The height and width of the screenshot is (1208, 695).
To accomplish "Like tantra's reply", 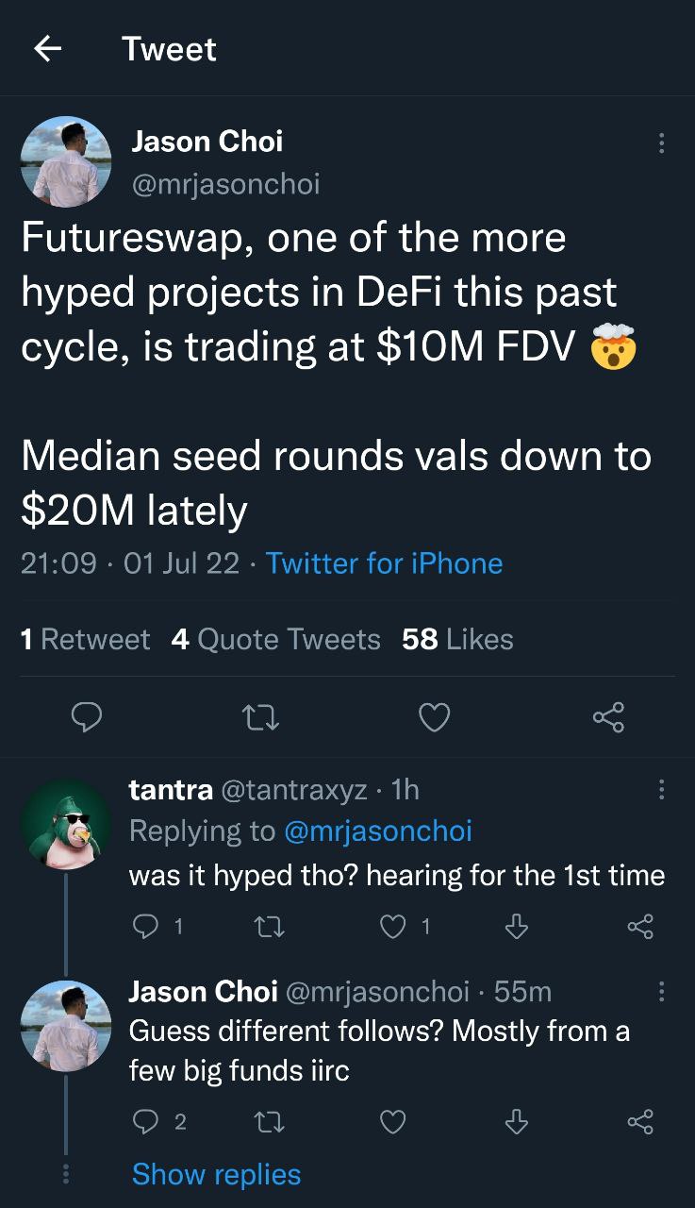I will [x=392, y=928].
